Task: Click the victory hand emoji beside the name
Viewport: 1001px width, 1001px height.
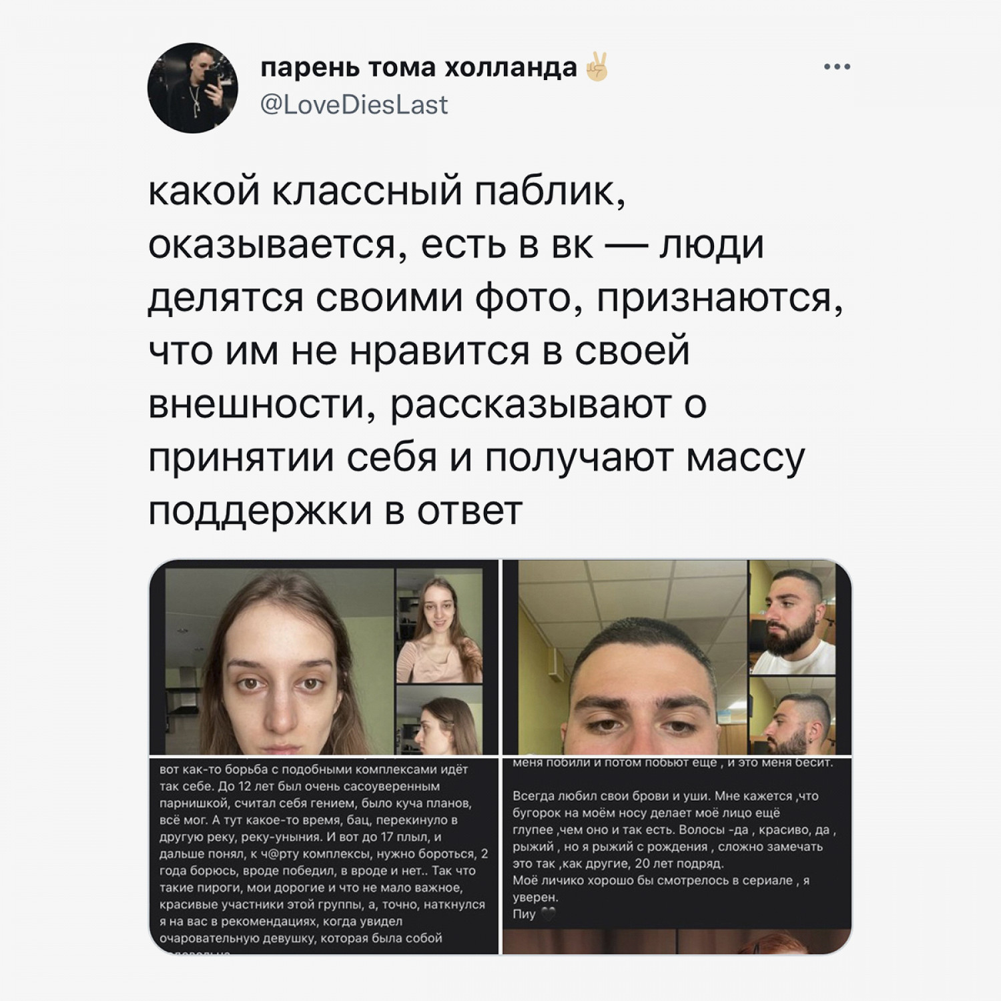Action: pyautogui.click(x=597, y=67)
